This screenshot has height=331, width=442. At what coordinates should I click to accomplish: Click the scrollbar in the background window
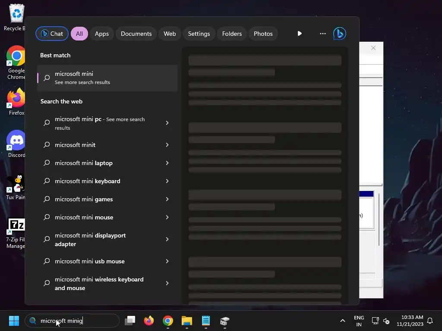[379, 219]
